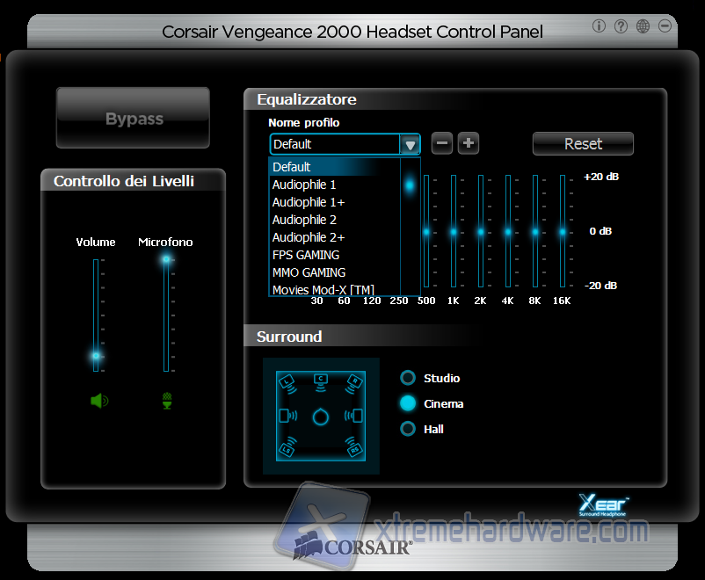Image resolution: width=705 pixels, height=580 pixels.
Task: Select the Studio surround mode
Action: (x=408, y=378)
